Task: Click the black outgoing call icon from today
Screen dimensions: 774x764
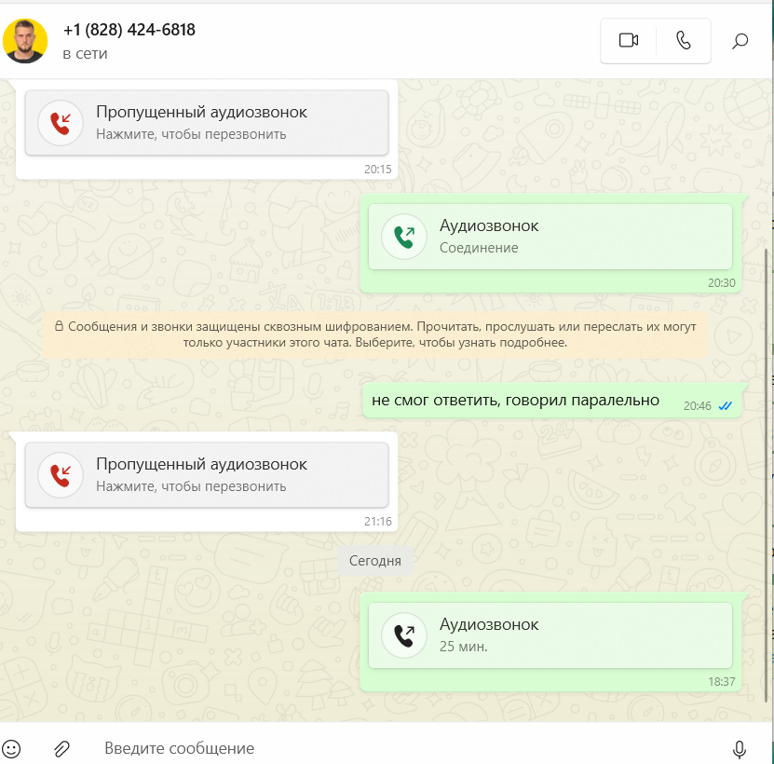Action: tap(404, 635)
